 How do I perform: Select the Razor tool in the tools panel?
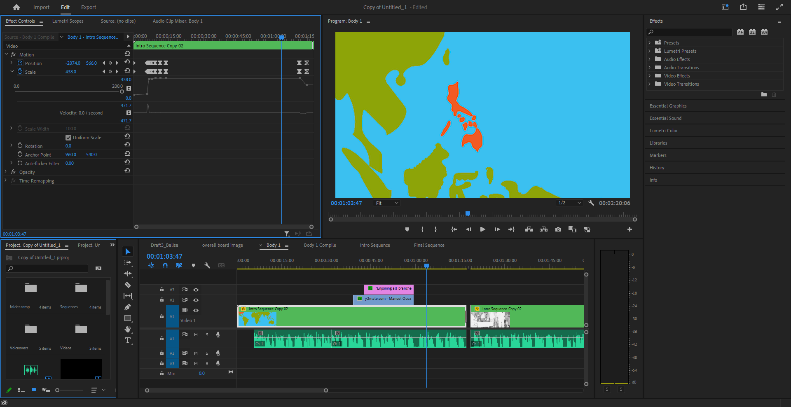(128, 285)
